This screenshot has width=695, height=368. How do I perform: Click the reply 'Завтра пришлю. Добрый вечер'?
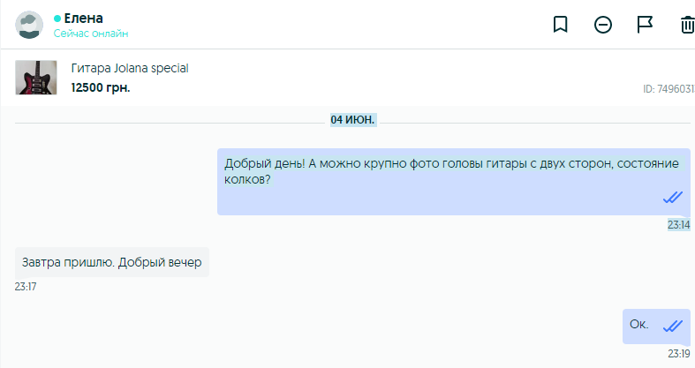pos(111,262)
